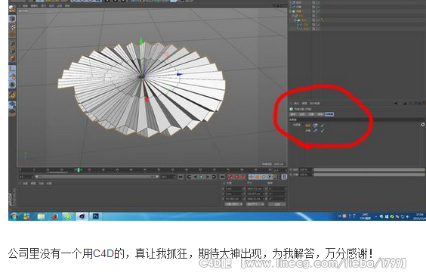This screenshot has width=426, height=276.
Task: Expand fourth object row in object manager tree
Action: (x=293, y=16)
